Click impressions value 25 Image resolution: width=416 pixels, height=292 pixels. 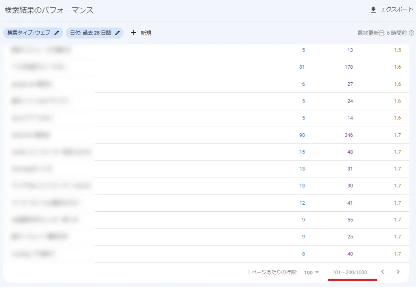(x=350, y=237)
